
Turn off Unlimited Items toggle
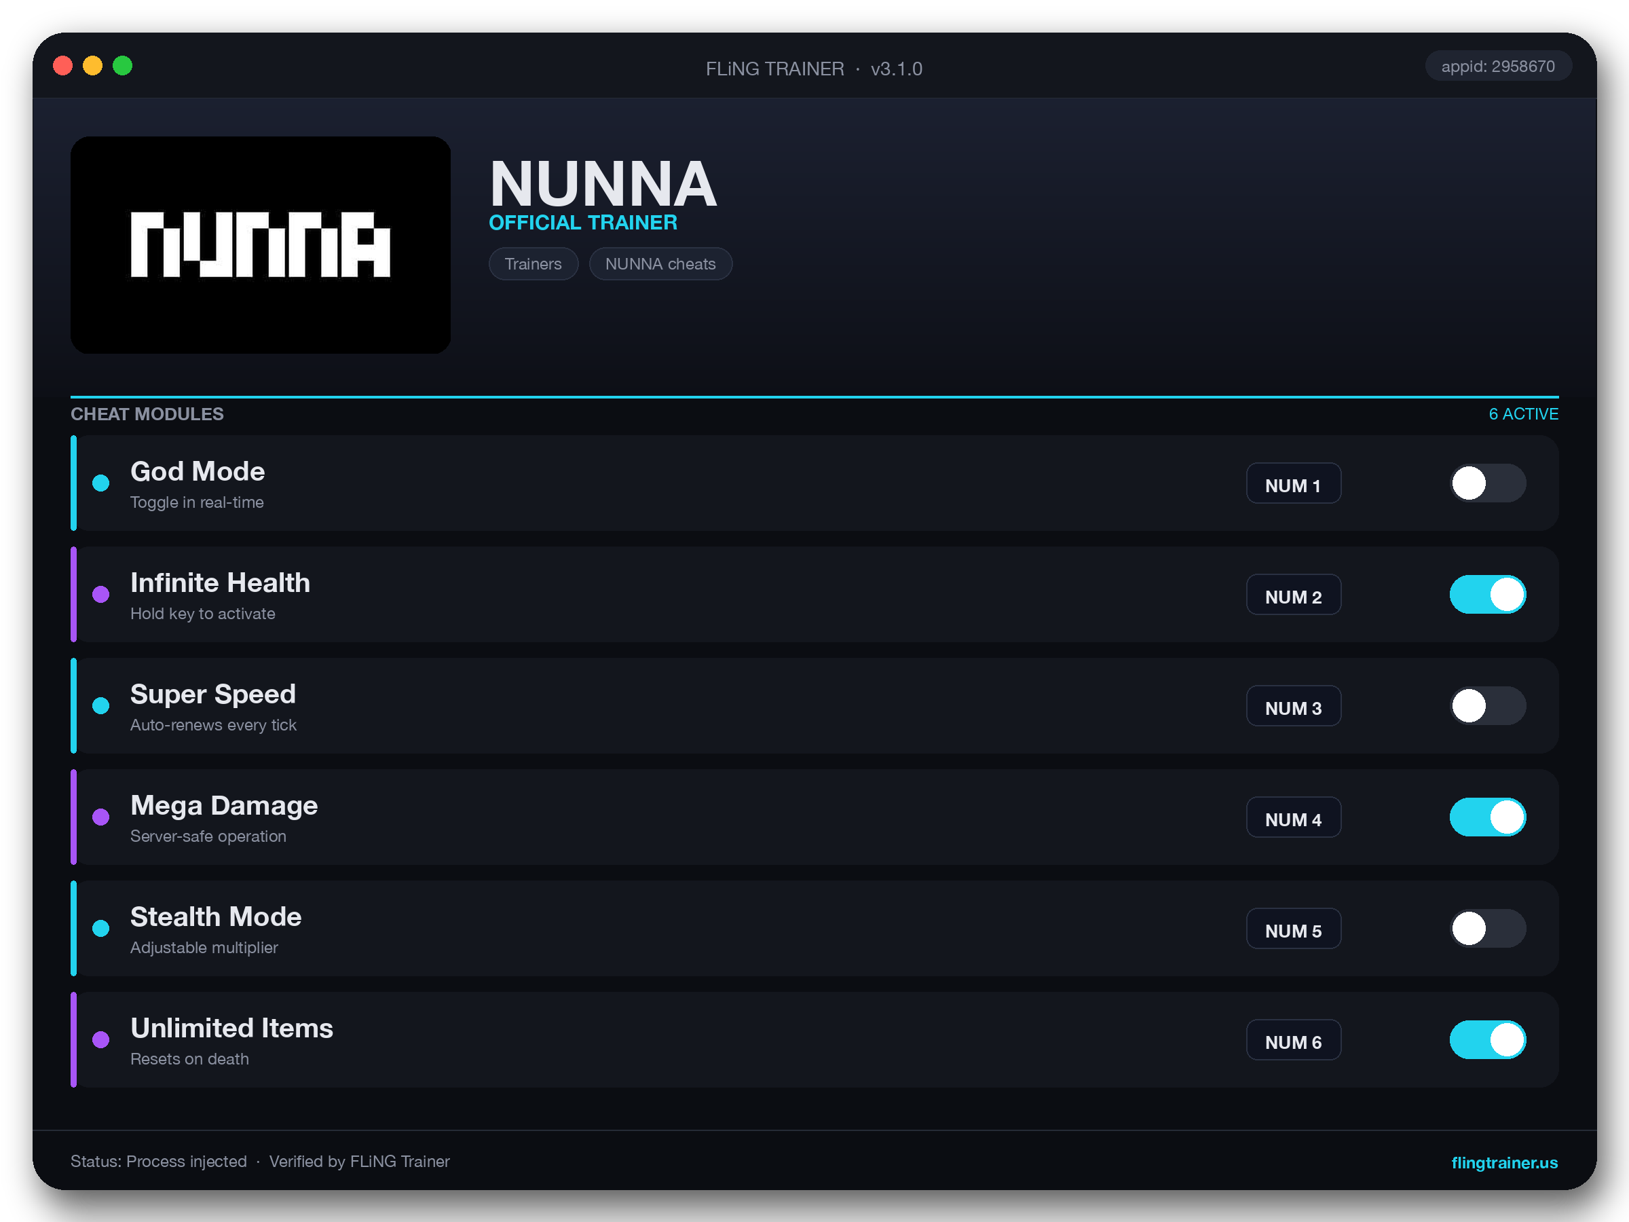coord(1488,1039)
